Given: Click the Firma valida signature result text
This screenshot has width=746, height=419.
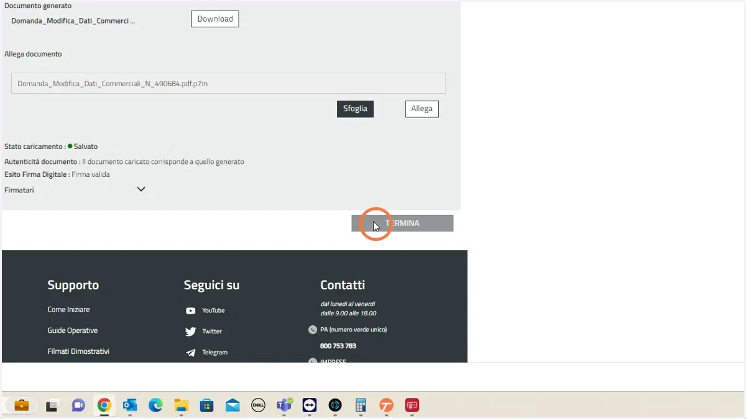Looking at the screenshot, I should tap(91, 174).
